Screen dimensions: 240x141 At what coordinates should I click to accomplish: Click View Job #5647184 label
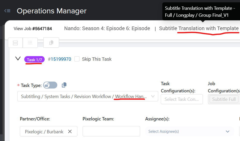point(33,29)
